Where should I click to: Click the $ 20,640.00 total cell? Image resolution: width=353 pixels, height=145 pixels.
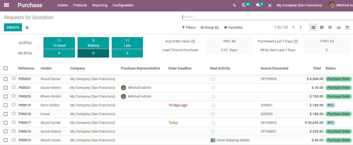(x=314, y=123)
